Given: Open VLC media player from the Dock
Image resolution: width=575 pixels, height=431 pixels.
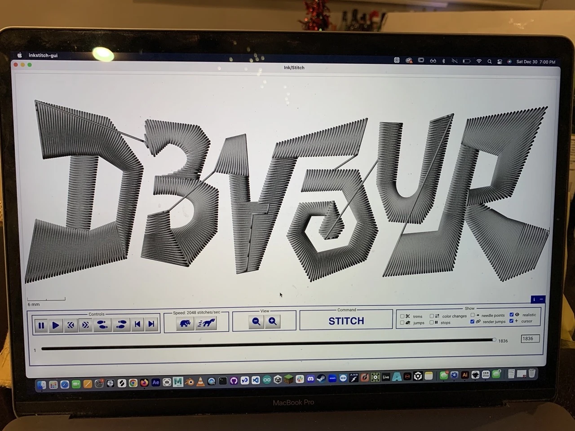Looking at the screenshot, I should point(200,382).
